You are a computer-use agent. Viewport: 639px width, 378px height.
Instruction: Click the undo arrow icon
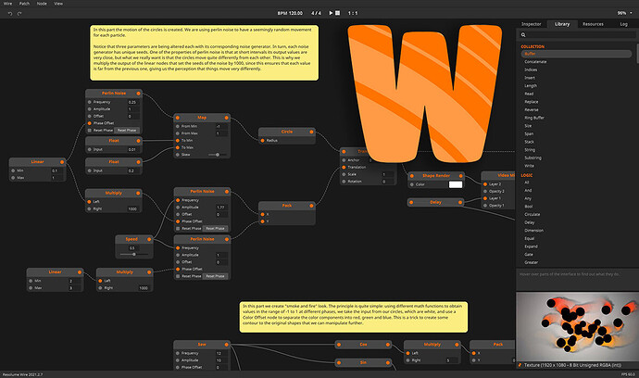[x=10, y=14]
